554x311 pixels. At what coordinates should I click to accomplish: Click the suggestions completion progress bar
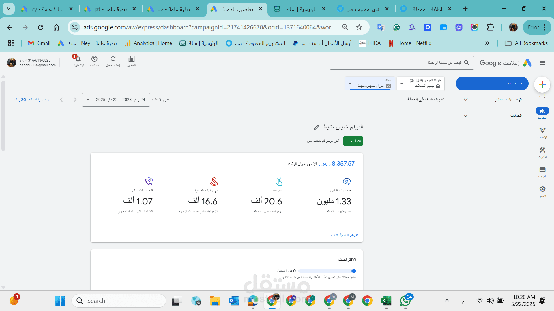click(327, 271)
